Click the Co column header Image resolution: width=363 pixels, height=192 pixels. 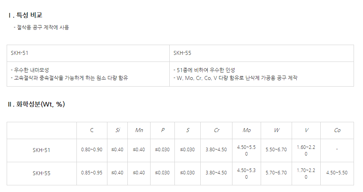(x=337, y=130)
